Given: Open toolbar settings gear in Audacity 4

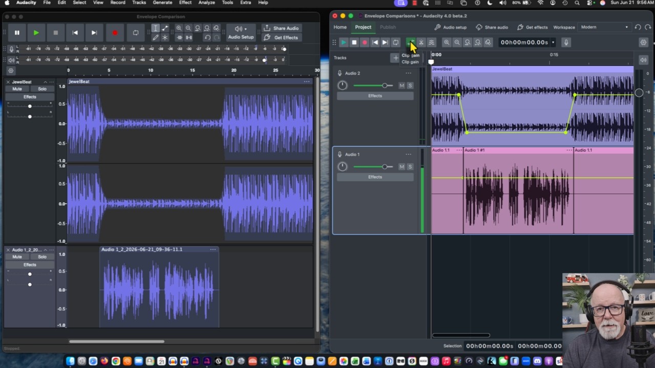Looking at the screenshot, I should point(643,42).
